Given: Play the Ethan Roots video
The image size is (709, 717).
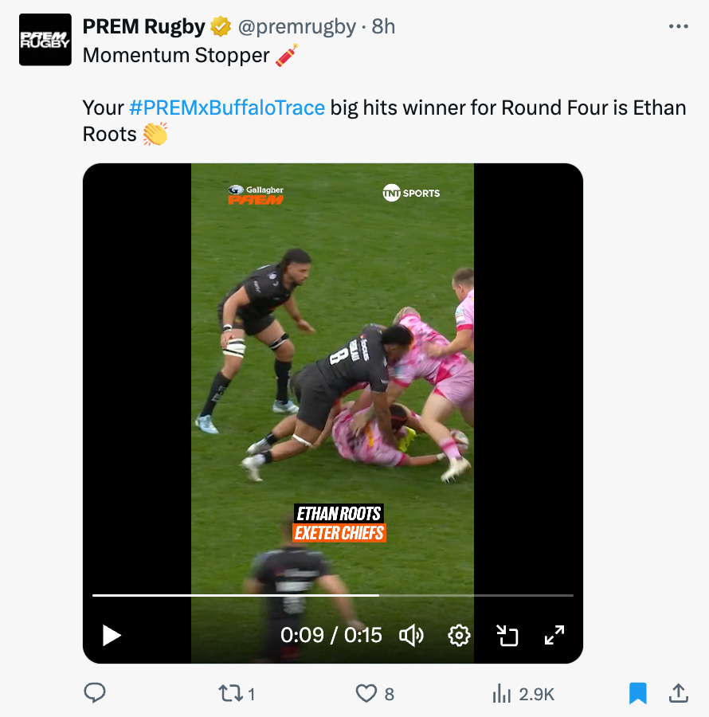Looking at the screenshot, I should coord(111,635).
